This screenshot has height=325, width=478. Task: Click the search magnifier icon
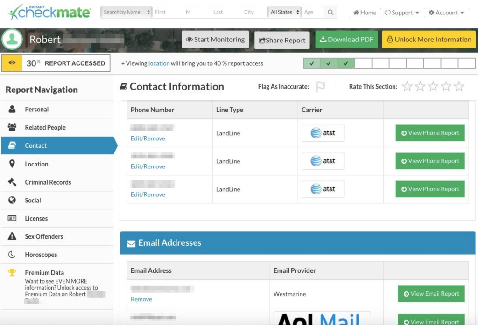(330, 12)
